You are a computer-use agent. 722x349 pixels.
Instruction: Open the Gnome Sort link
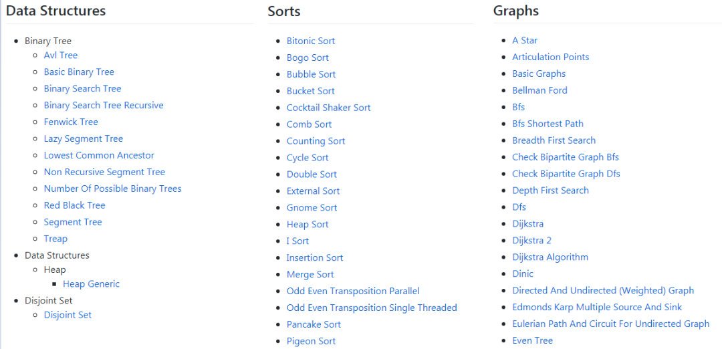(312, 208)
